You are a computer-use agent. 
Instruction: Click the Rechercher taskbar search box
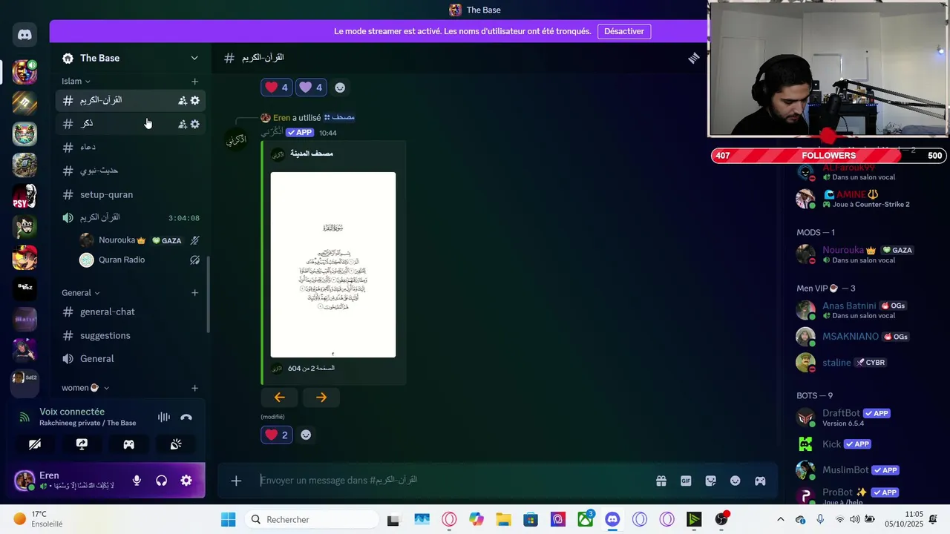(x=310, y=519)
